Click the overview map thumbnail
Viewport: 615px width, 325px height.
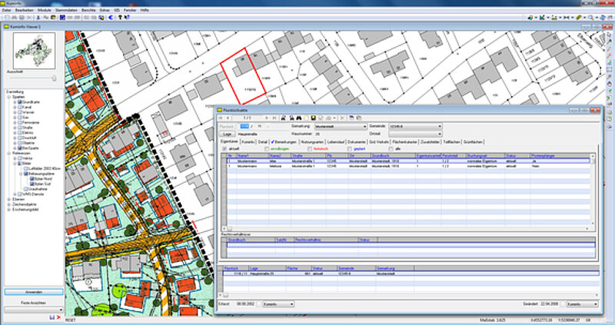coord(34,51)
